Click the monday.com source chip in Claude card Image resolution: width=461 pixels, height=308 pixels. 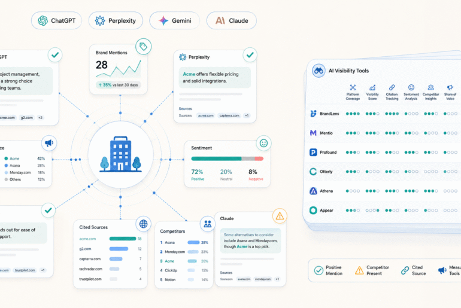pyautogui.click(x=263, y=279)
